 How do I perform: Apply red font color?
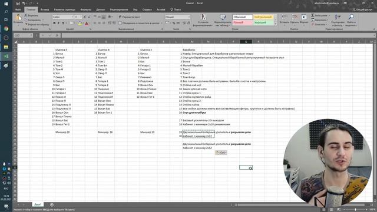(87, 23)
